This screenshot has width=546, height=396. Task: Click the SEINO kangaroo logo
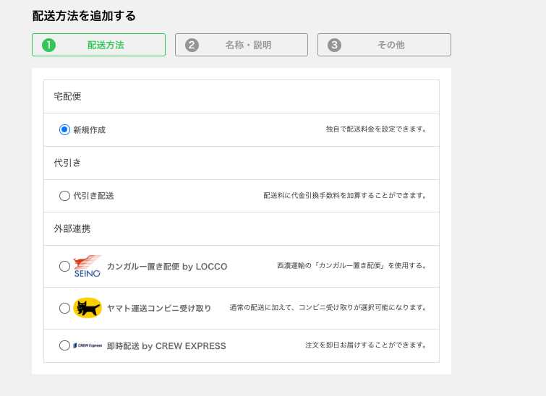pyautogui.click(x=88, y=266)
